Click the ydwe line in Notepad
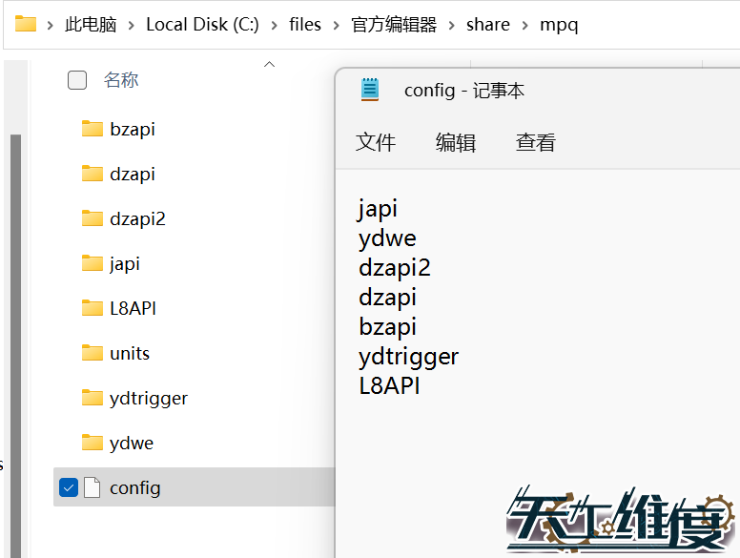Screen dimensions: 740x558 pyautogui.click(x=387, y=238)
